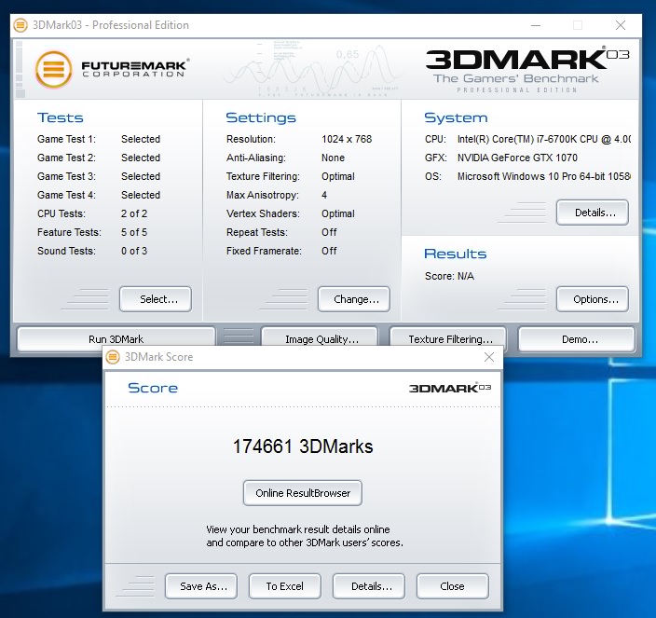Click the Anti-Aliasing value None
The width and height of the screenshot is (656, 618).
point(333,158)
